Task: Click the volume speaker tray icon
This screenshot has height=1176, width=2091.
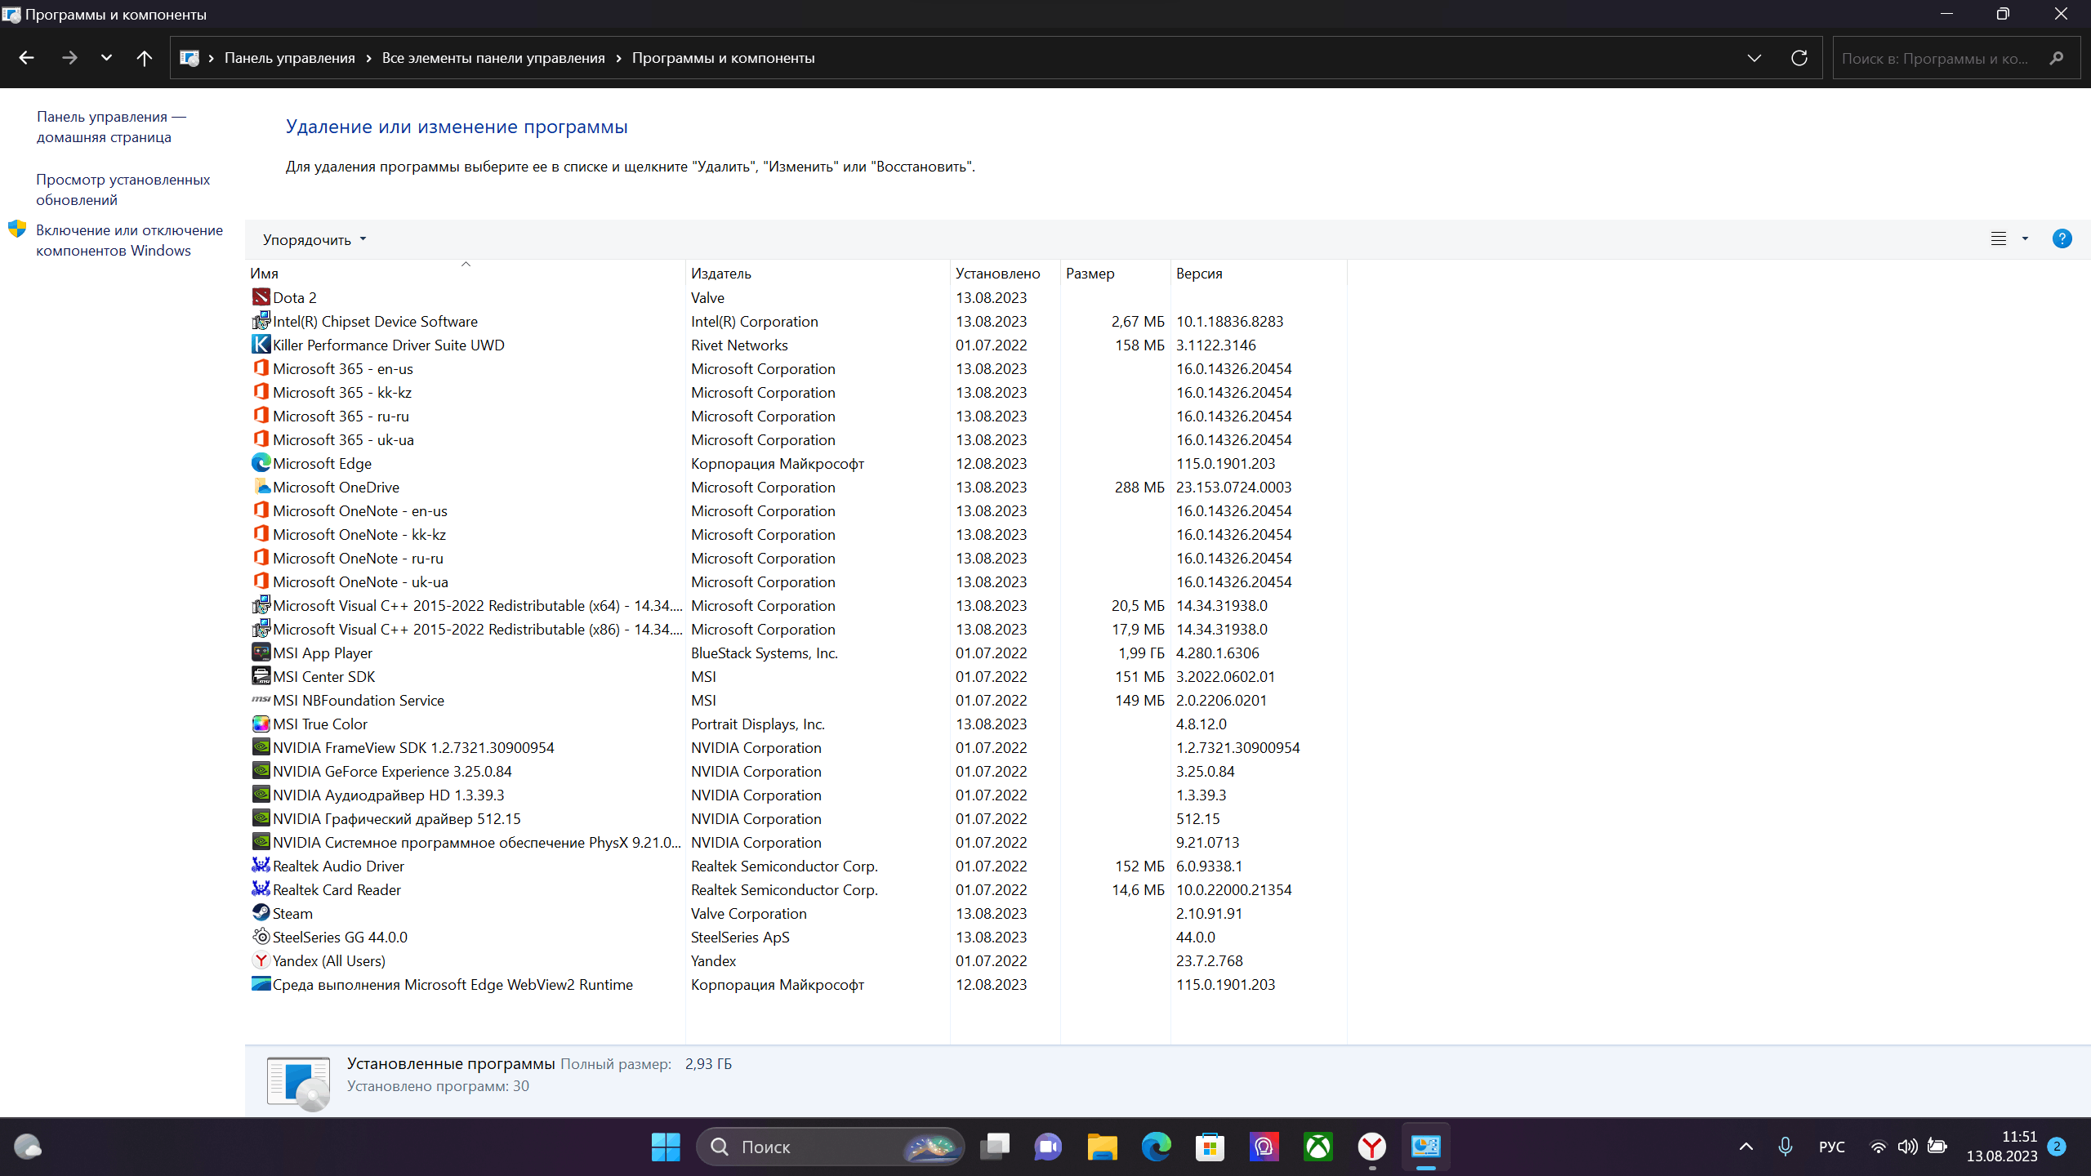Action: point(1907,1147)
